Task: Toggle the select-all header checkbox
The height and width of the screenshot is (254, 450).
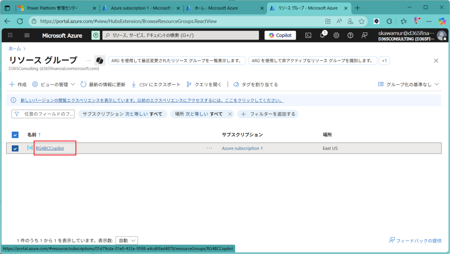Action: coord(15,135)
